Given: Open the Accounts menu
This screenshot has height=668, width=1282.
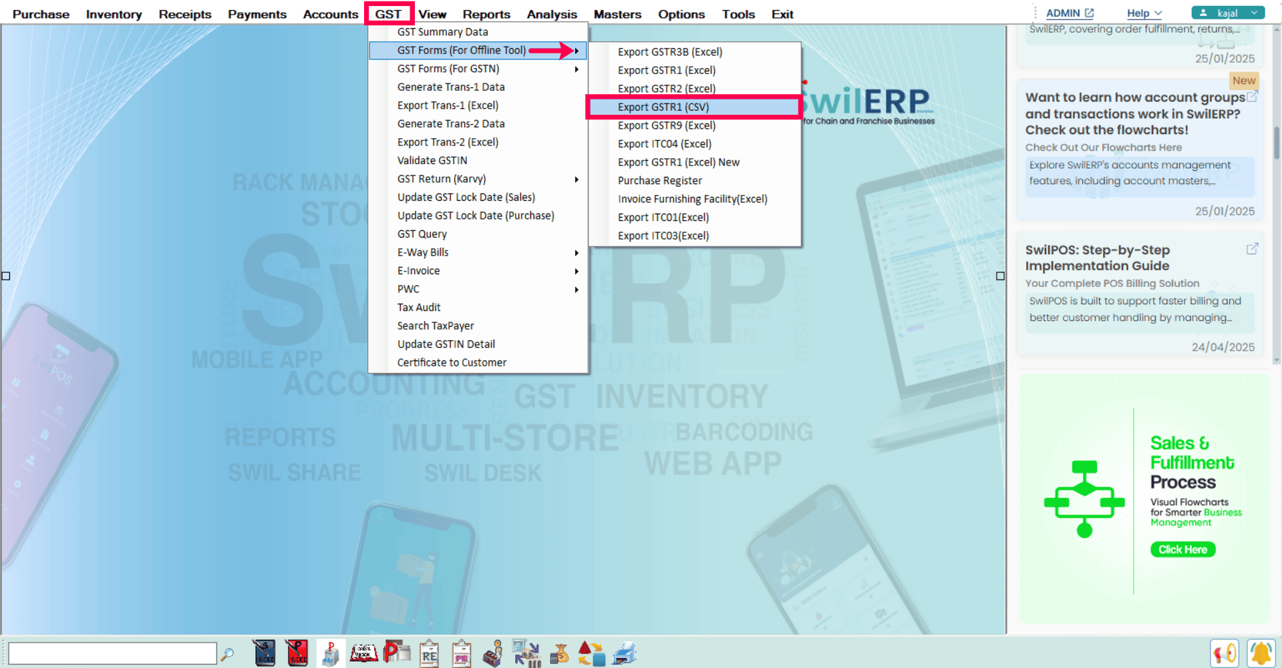Looking at the screenshot, I should (331, 14).
